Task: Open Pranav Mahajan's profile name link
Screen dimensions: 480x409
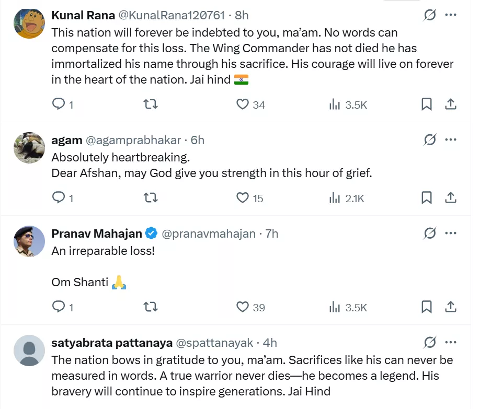Action: [x=97, y=233]
